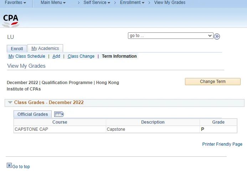Open the Enrollment breadcrumb menu
Image resolution: width=247 pixels, height=171 pixels.
tap(132, 2)
